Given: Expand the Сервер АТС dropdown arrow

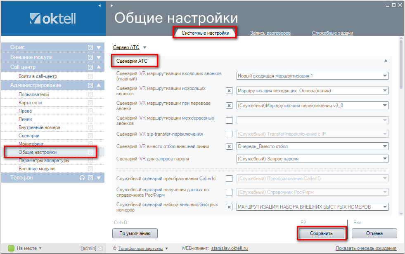Looking at the screenshot, I should (x=144, y=47).
